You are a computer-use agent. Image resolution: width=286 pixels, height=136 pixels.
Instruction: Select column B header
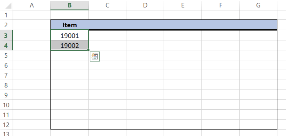[x=69, y=5]
